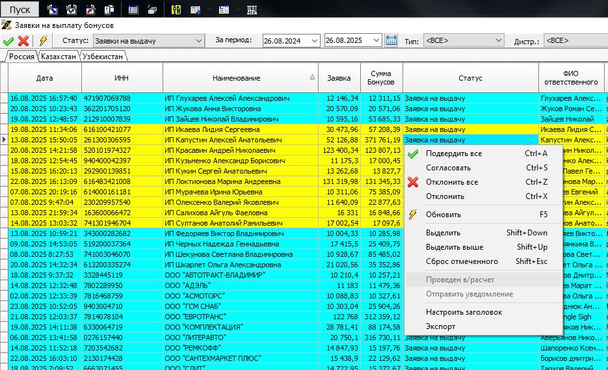Expand arrow beside table-plus toolbar icon
The image size is (608, 370).
[209, 10]
